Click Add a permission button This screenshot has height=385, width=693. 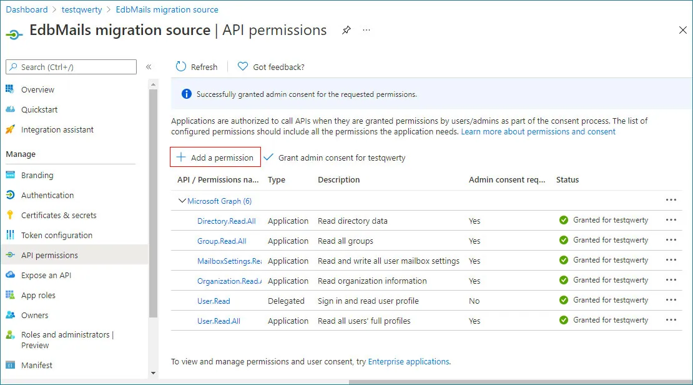(x=215, y=157)
